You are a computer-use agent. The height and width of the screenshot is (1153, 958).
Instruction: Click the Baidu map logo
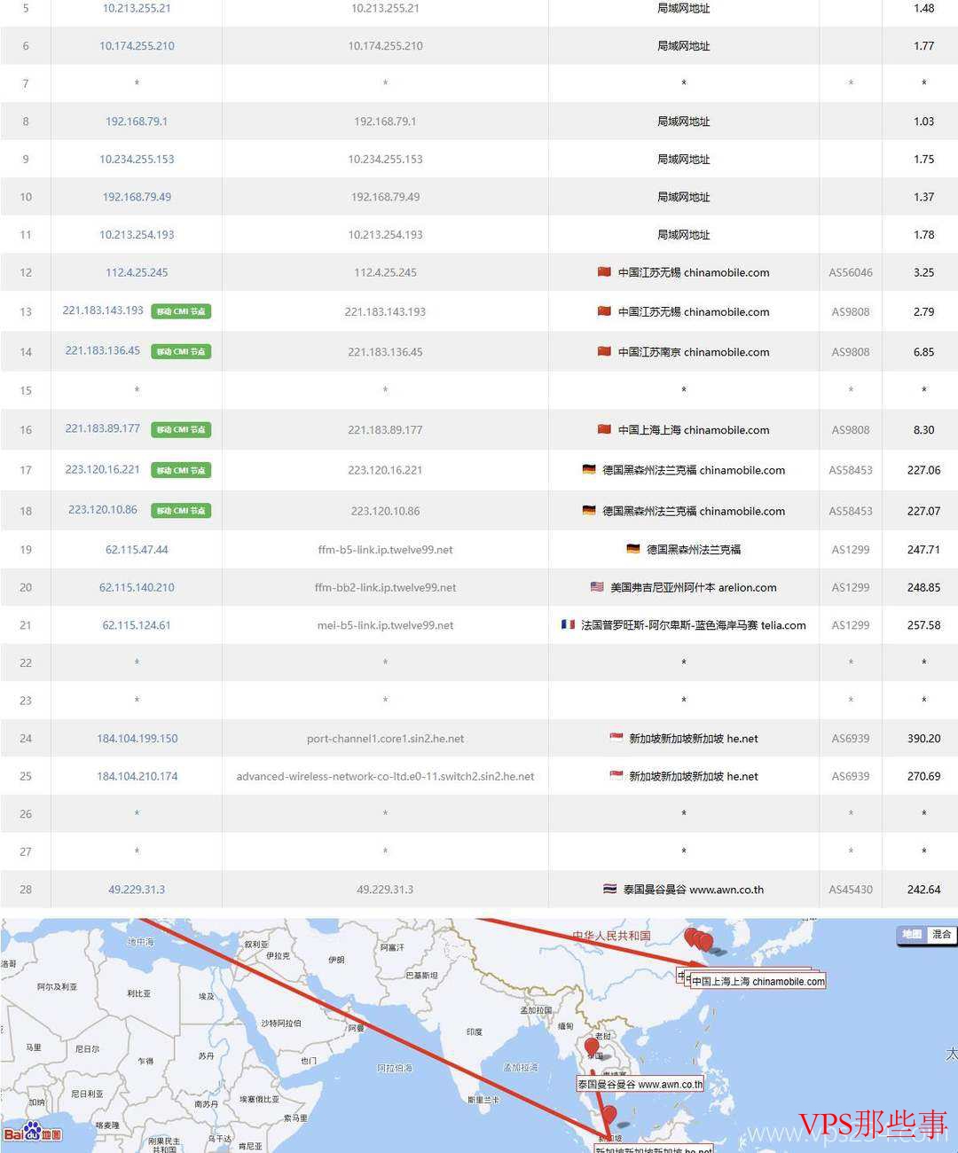[32, 1132]
